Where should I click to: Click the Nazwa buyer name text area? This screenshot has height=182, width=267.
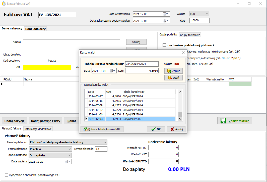tap(72, 45)
